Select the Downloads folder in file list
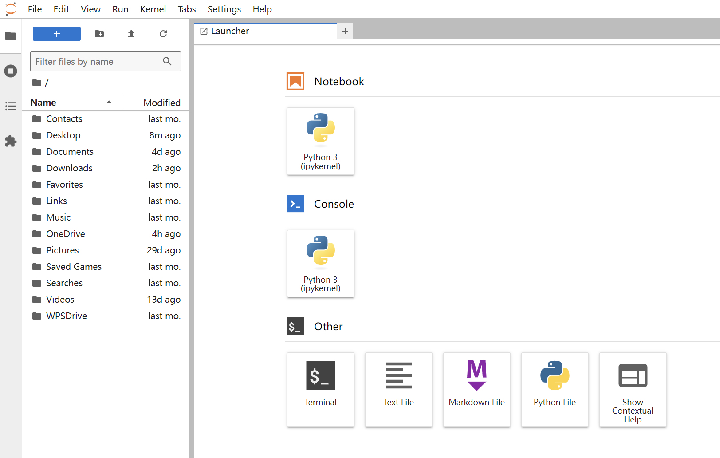This screenshot has height=458, width=720. pyautogui.click(x=69, y=168)
